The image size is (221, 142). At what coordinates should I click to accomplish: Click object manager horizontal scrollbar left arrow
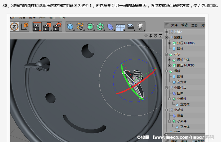[x=166, y=134]
